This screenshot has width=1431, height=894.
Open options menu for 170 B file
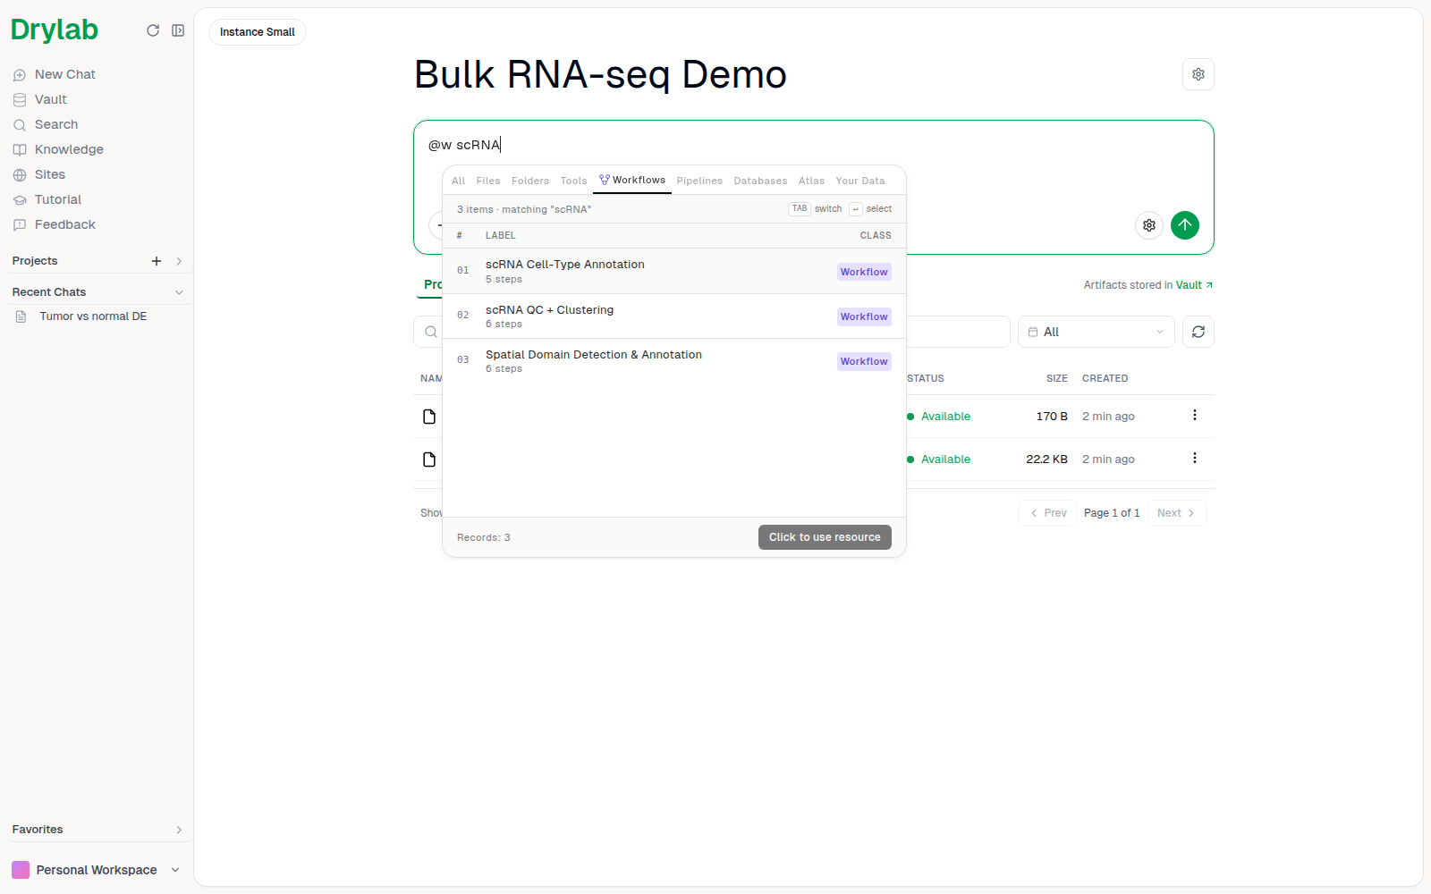(1195, 416)
